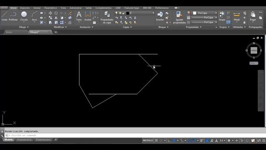
Task: Open the Medir measure tool
Action: tap(236, 16)
